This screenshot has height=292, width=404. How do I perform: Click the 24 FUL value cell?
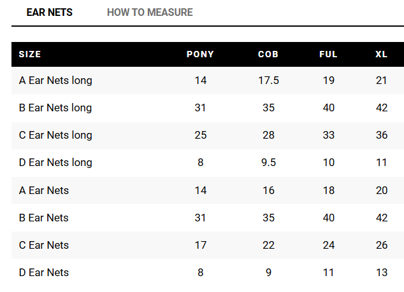tap(329, 245)
